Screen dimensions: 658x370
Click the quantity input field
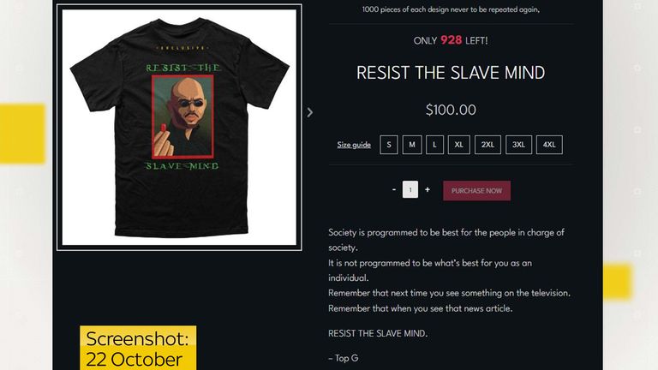point(410,189)
